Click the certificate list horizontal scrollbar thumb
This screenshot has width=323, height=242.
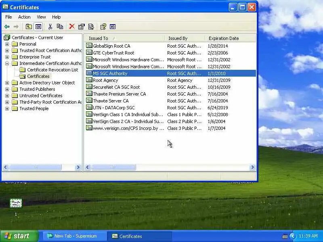point(113,167)
